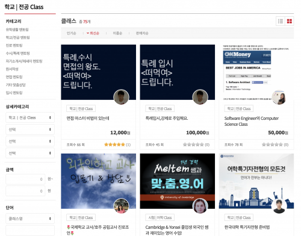Click the 학교 | 전공 Class page heading
Screen dimensions: 301x236
24,7
